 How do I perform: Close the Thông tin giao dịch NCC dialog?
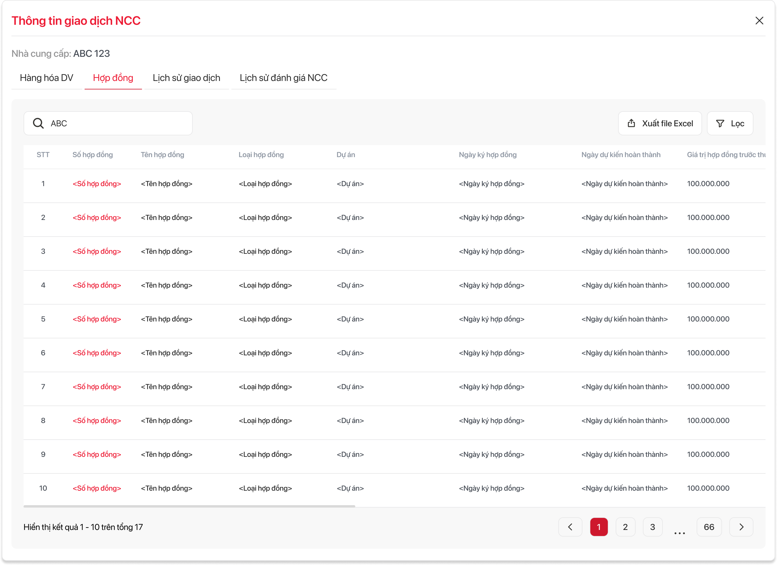(x=759, y=21)
